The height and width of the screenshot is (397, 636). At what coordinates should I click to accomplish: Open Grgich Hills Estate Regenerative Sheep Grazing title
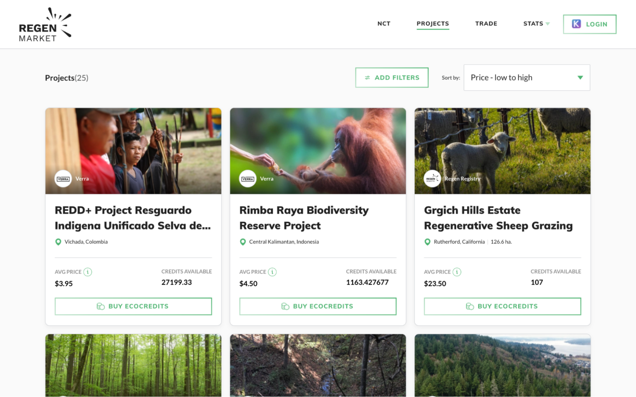pyautogui.click(x=498, y=218)
